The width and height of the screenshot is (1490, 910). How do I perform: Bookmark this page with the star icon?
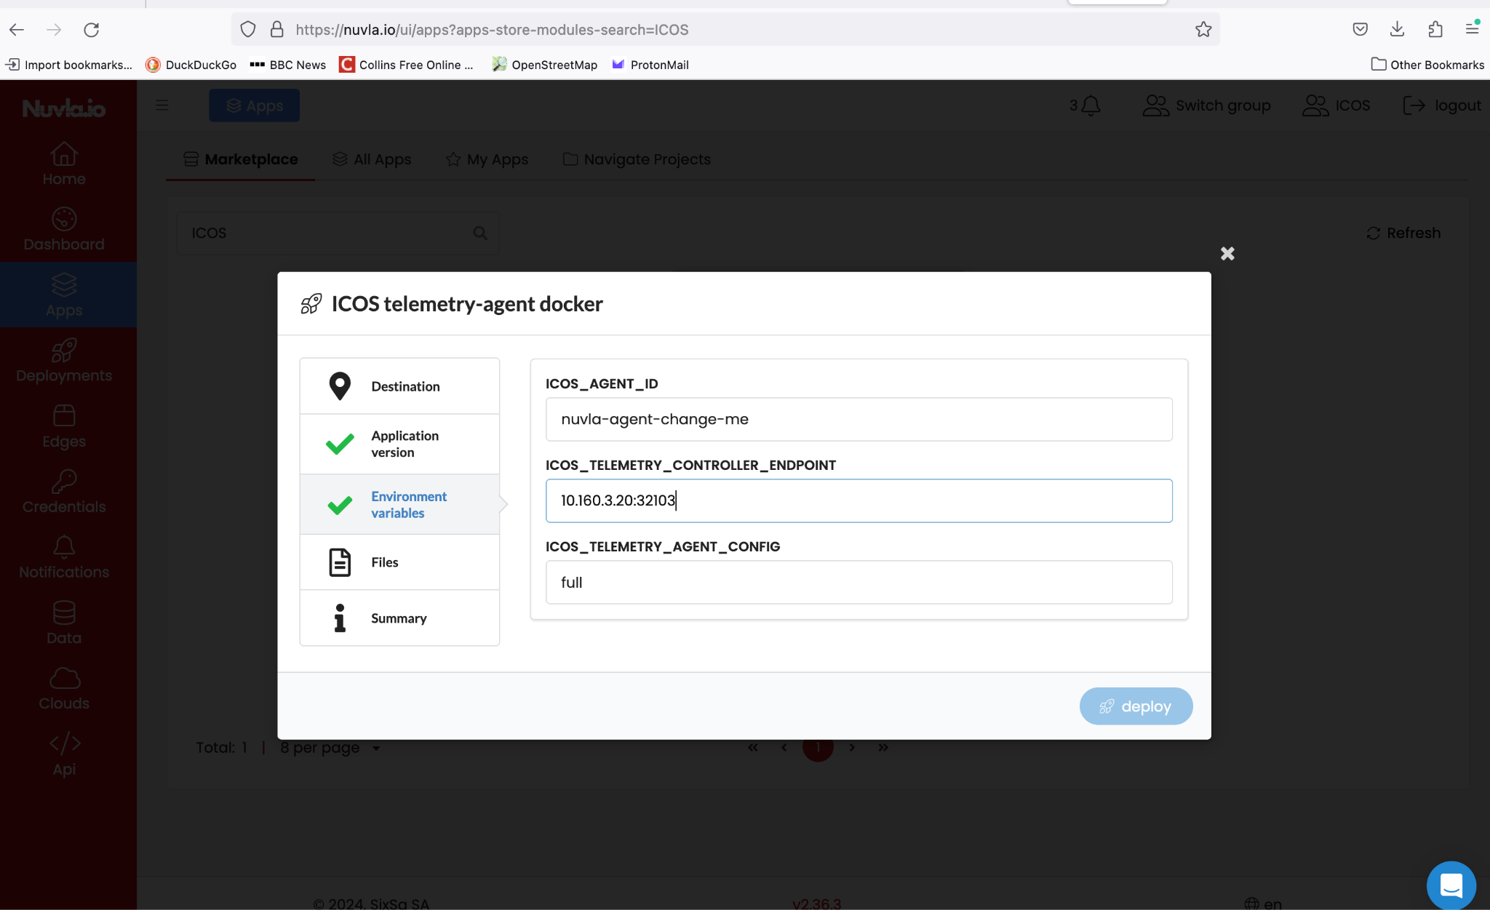point(1203,30)
